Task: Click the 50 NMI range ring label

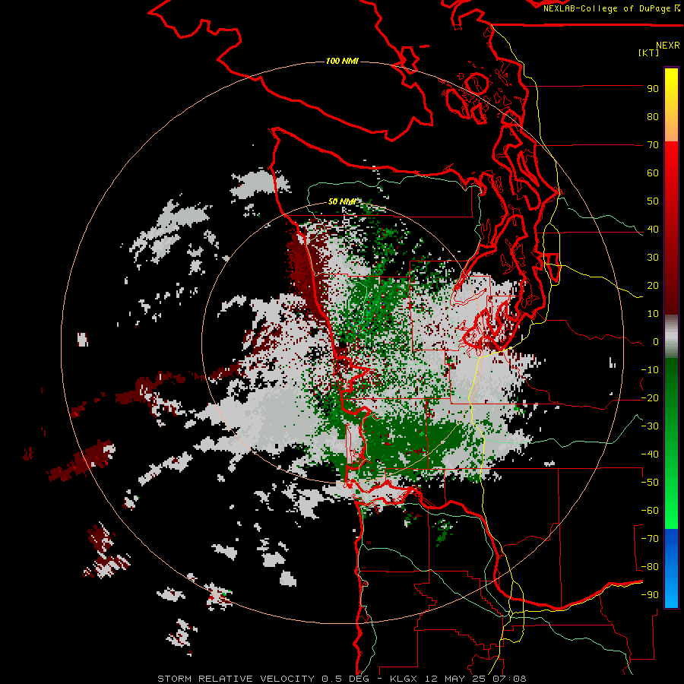Action: point(342,201)
